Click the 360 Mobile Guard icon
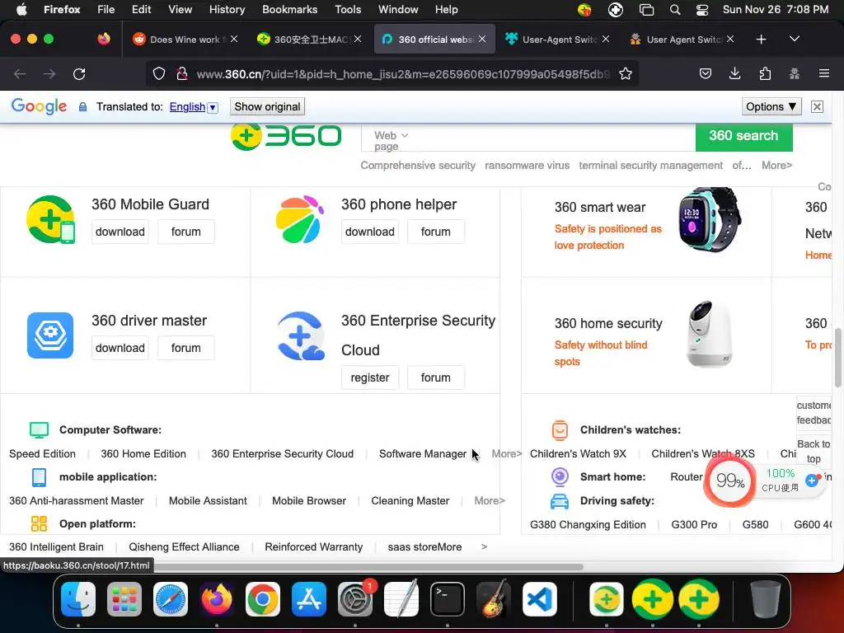This screenshot has width=844, height=633. click(x=50, y=219)
